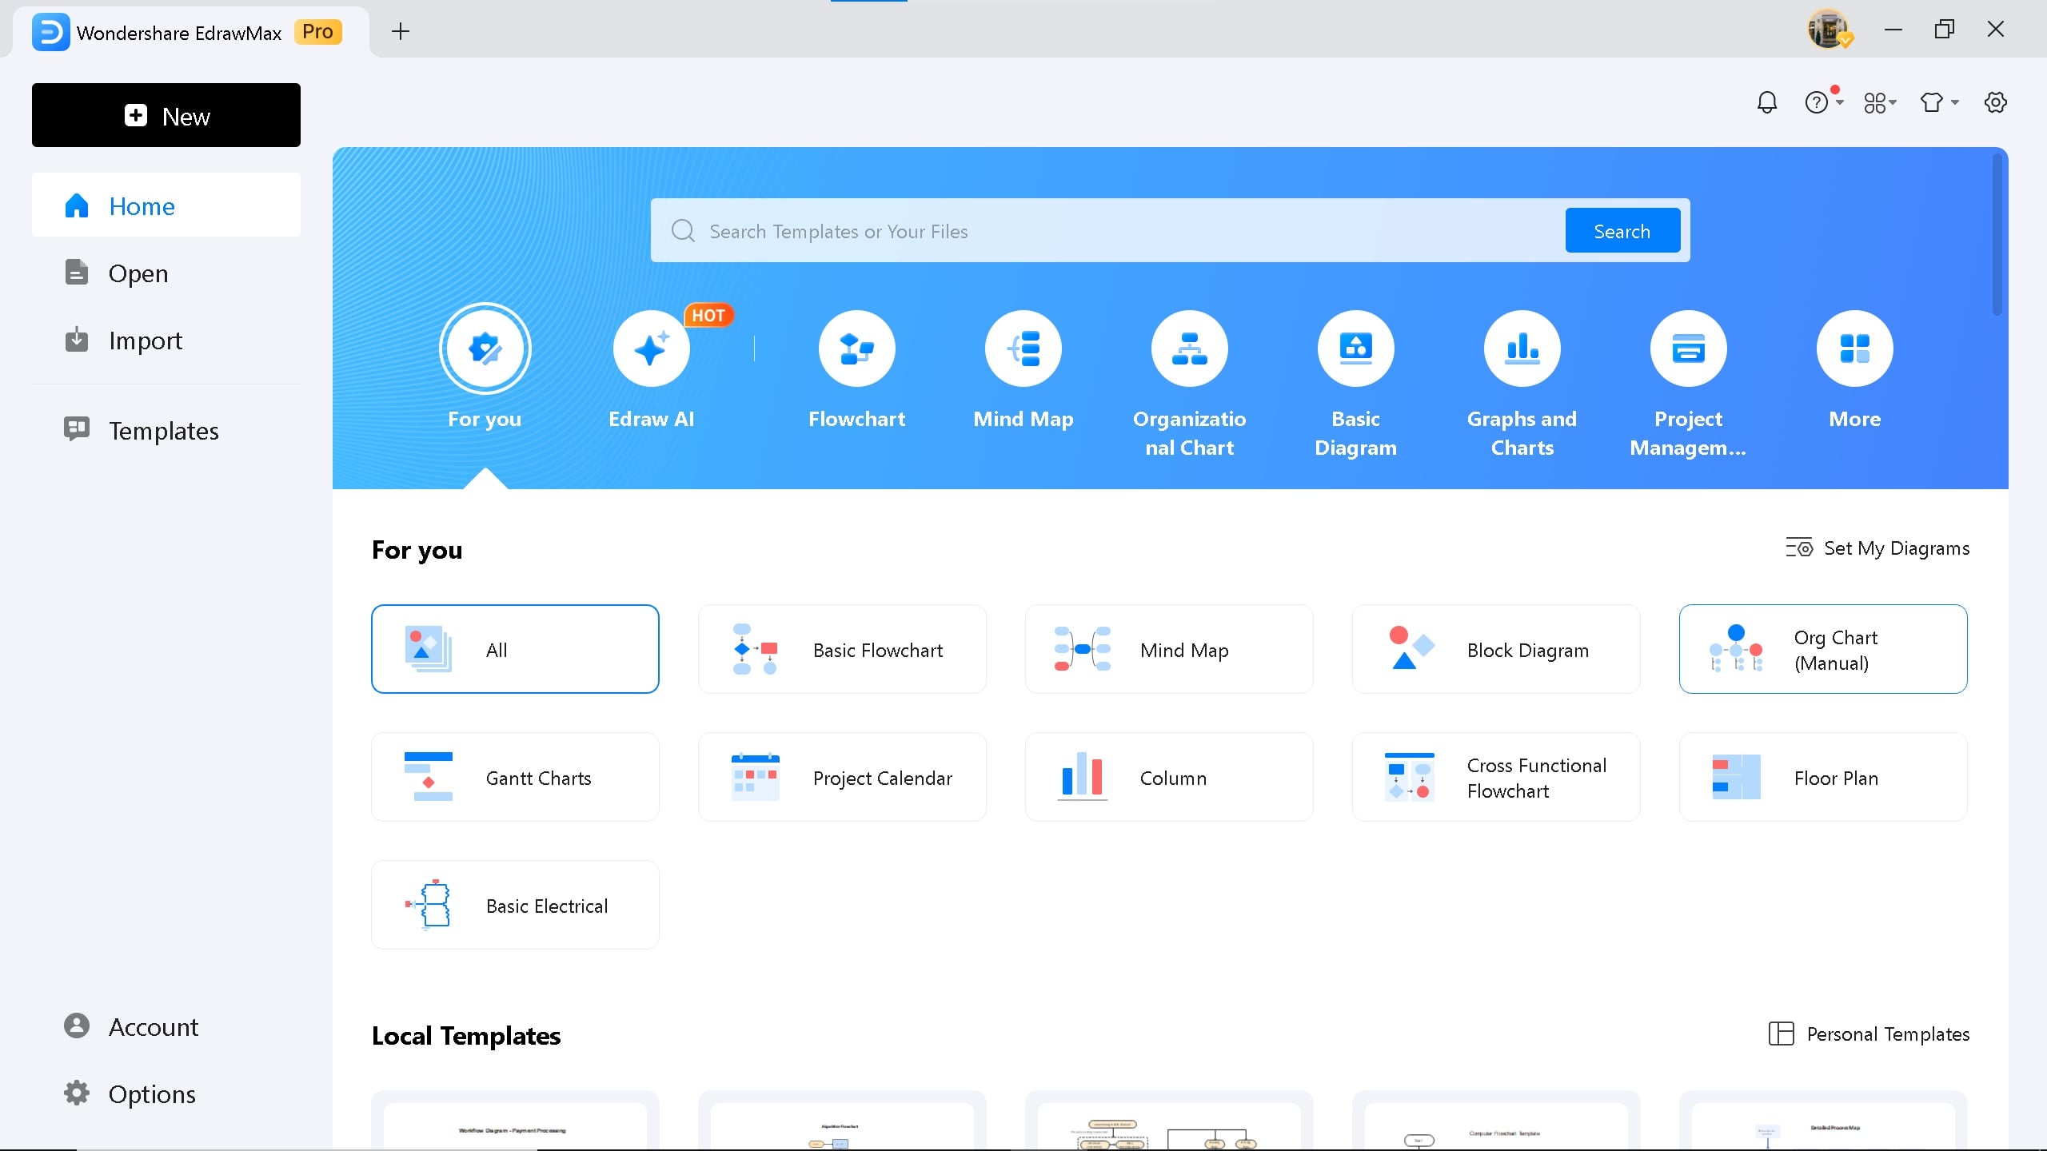The width and height of the screenshot is (2047, 1151).
Task: Open Templates in the sidebar
Action: 166,430
